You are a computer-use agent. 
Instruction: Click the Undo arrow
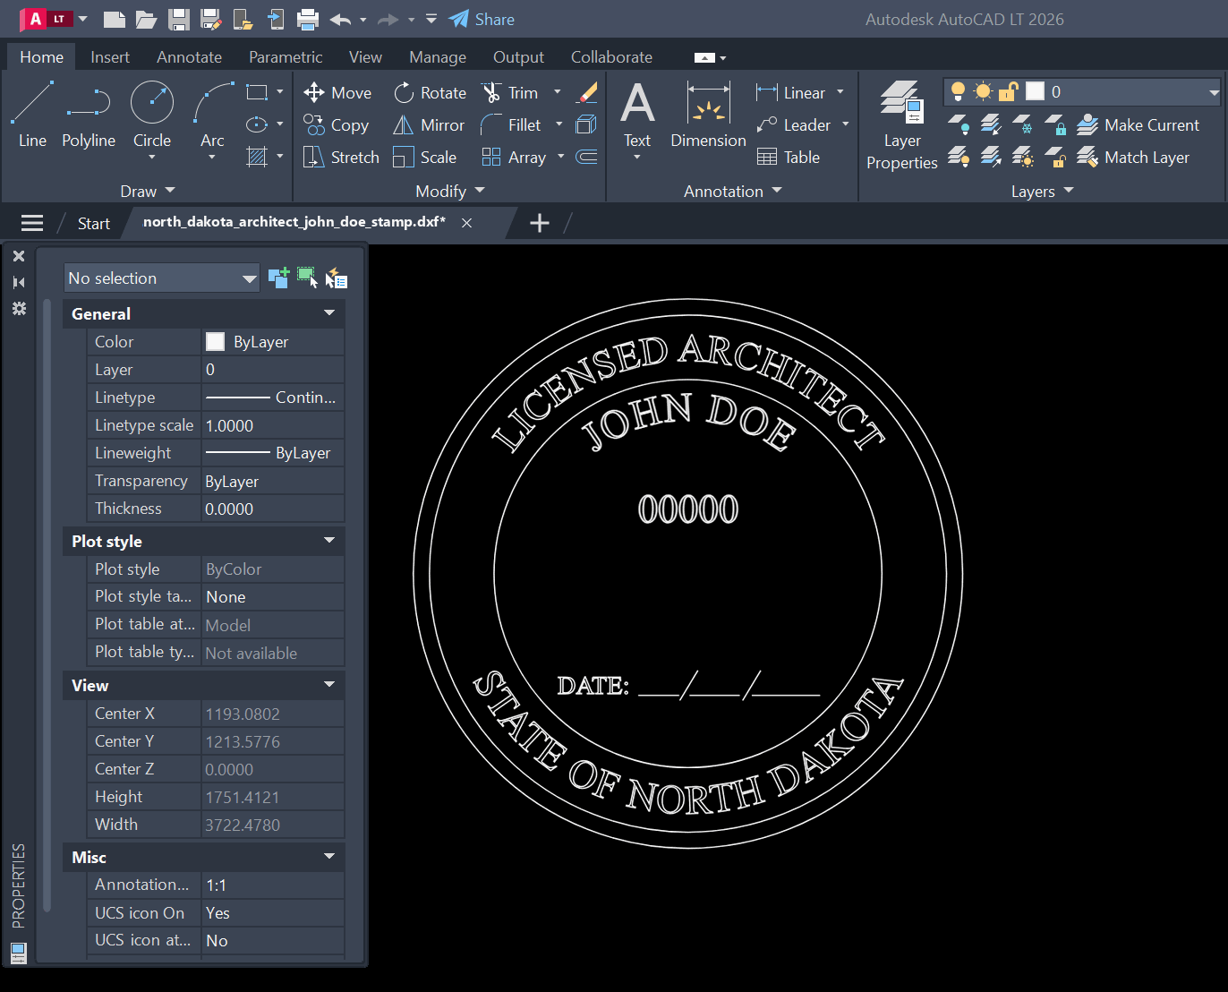[x=340, y=19]
